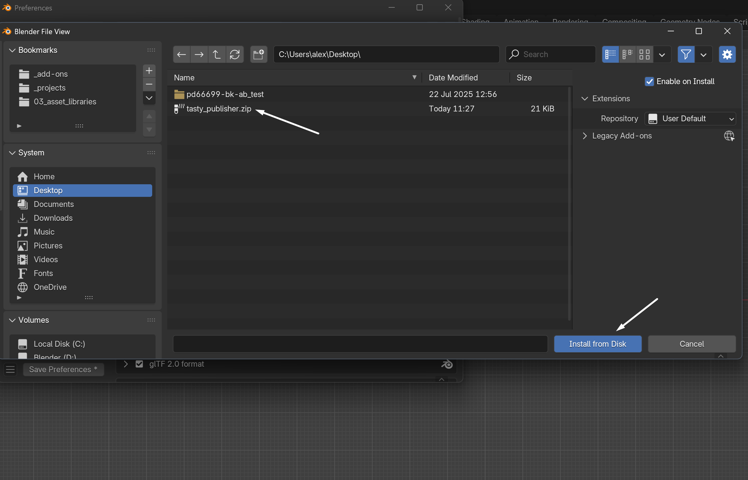
Task: Switch to thumbnails display mode
Action: 644,55
